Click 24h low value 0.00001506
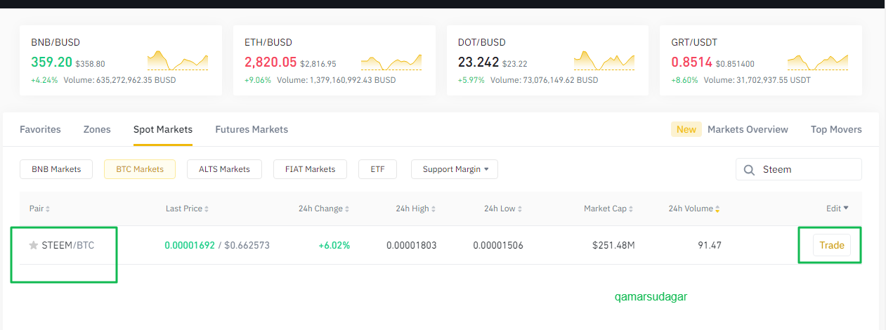886x330 pixels. click(x=498, y=246)
